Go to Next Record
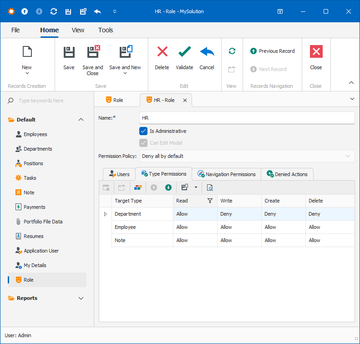The width and height of the screenshot is (360, 344). point(269,69)
